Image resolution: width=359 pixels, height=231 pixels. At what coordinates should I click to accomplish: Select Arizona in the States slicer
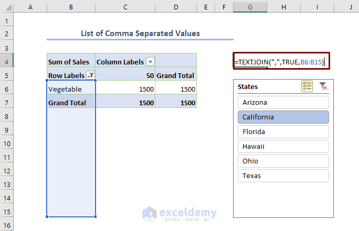[x=283, y=102]
